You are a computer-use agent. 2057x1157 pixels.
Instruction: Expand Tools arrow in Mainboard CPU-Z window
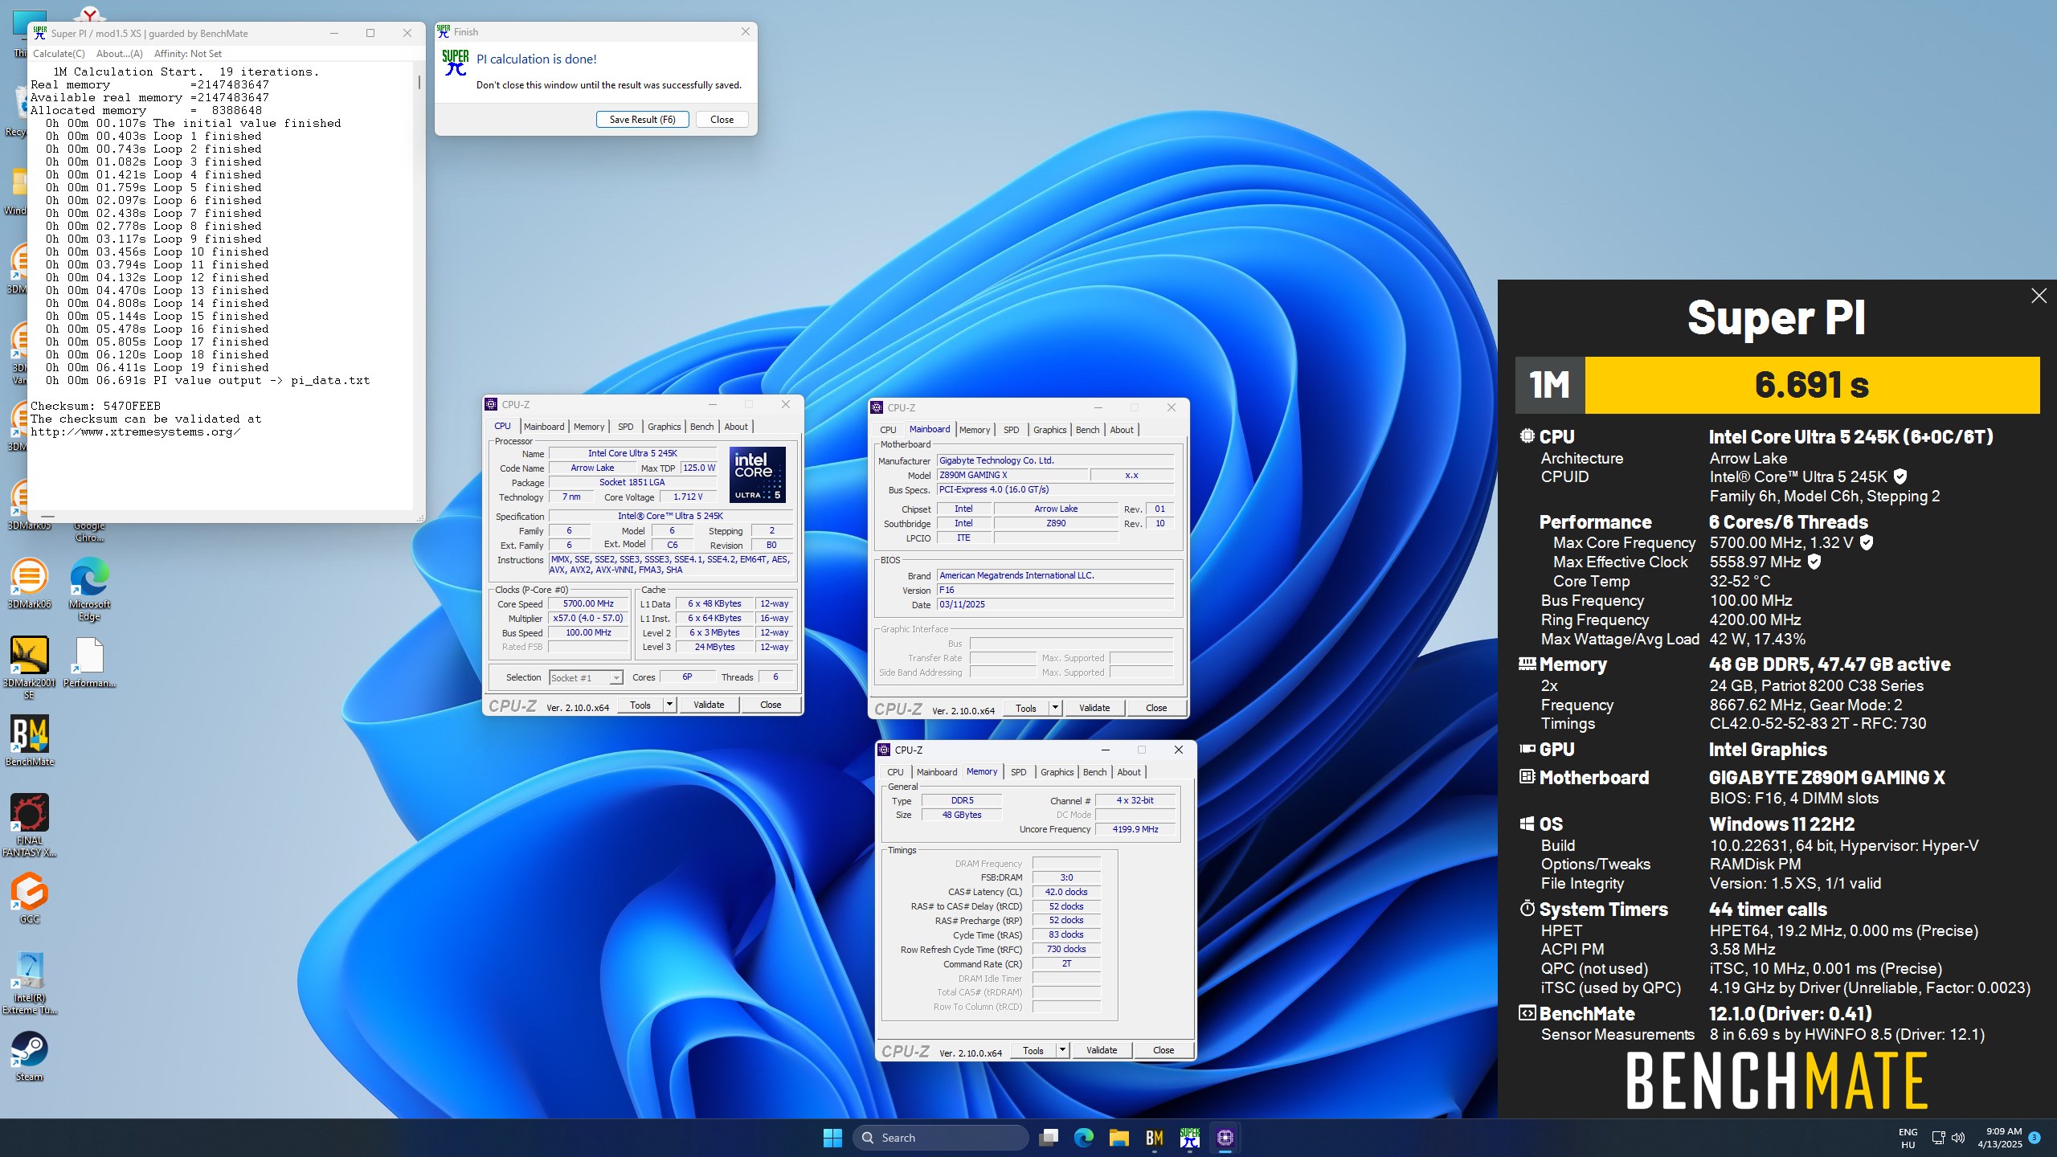click(1055, 708)
